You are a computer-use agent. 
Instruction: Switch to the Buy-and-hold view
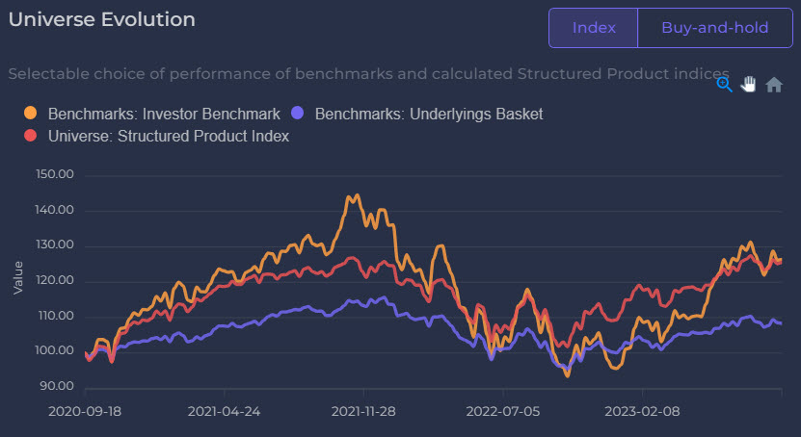714,28
